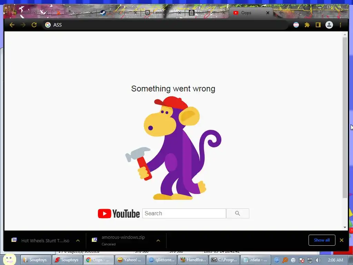Open the browser side panel
The width and height of the screenshot is (353, 265).
tap(318, 25)
